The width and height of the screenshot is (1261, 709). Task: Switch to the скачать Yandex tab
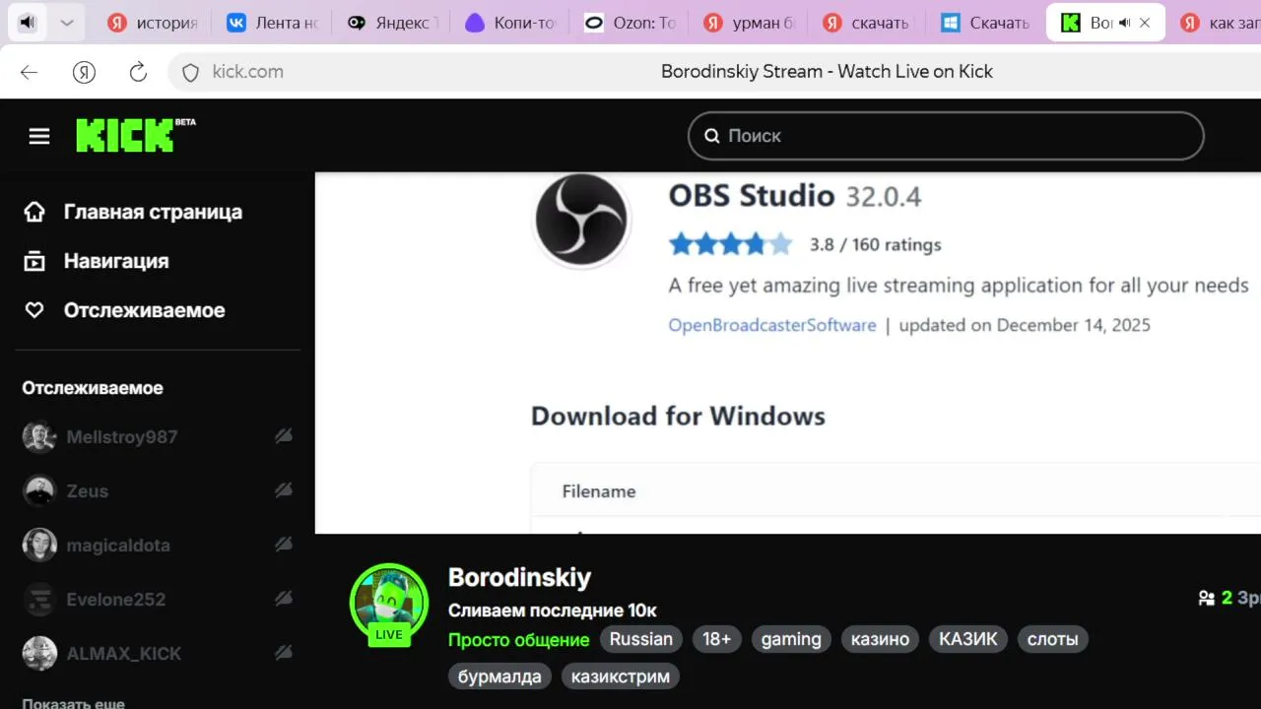868,23
